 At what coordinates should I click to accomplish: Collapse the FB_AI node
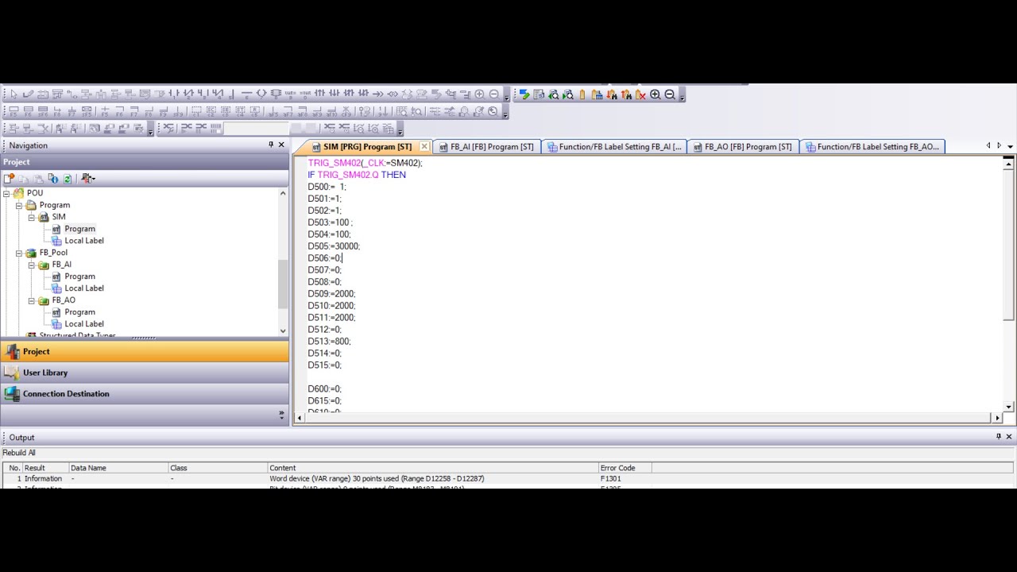pos(32,265)
